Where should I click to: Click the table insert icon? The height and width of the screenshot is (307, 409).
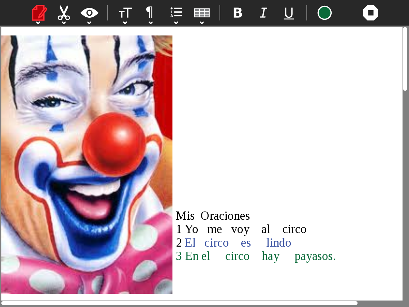[x=201, y=13]
